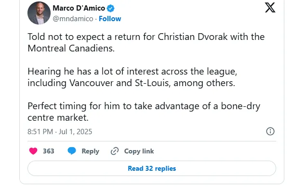This screenshot has height=189, width=307.
Task: Like the tweet with the heart icon
Action: click(33, 151)
